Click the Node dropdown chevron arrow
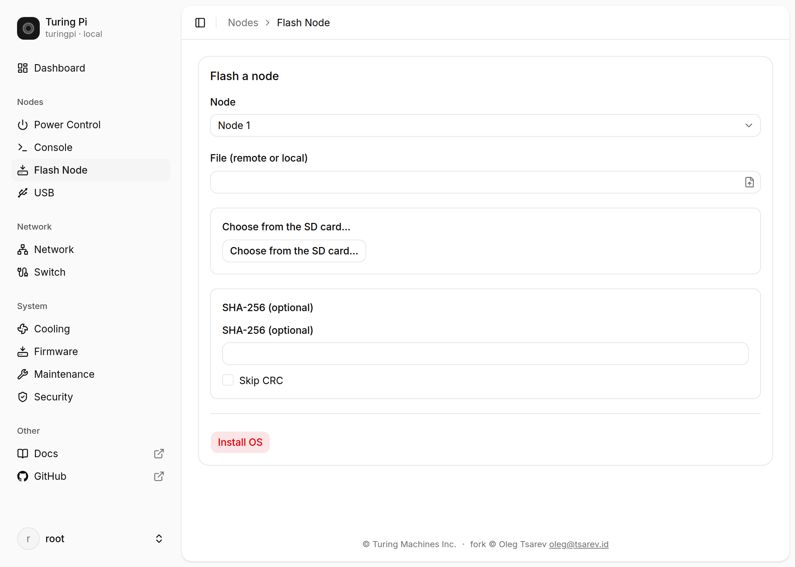This screenshot has height=567, width=795. click(749, 125)
